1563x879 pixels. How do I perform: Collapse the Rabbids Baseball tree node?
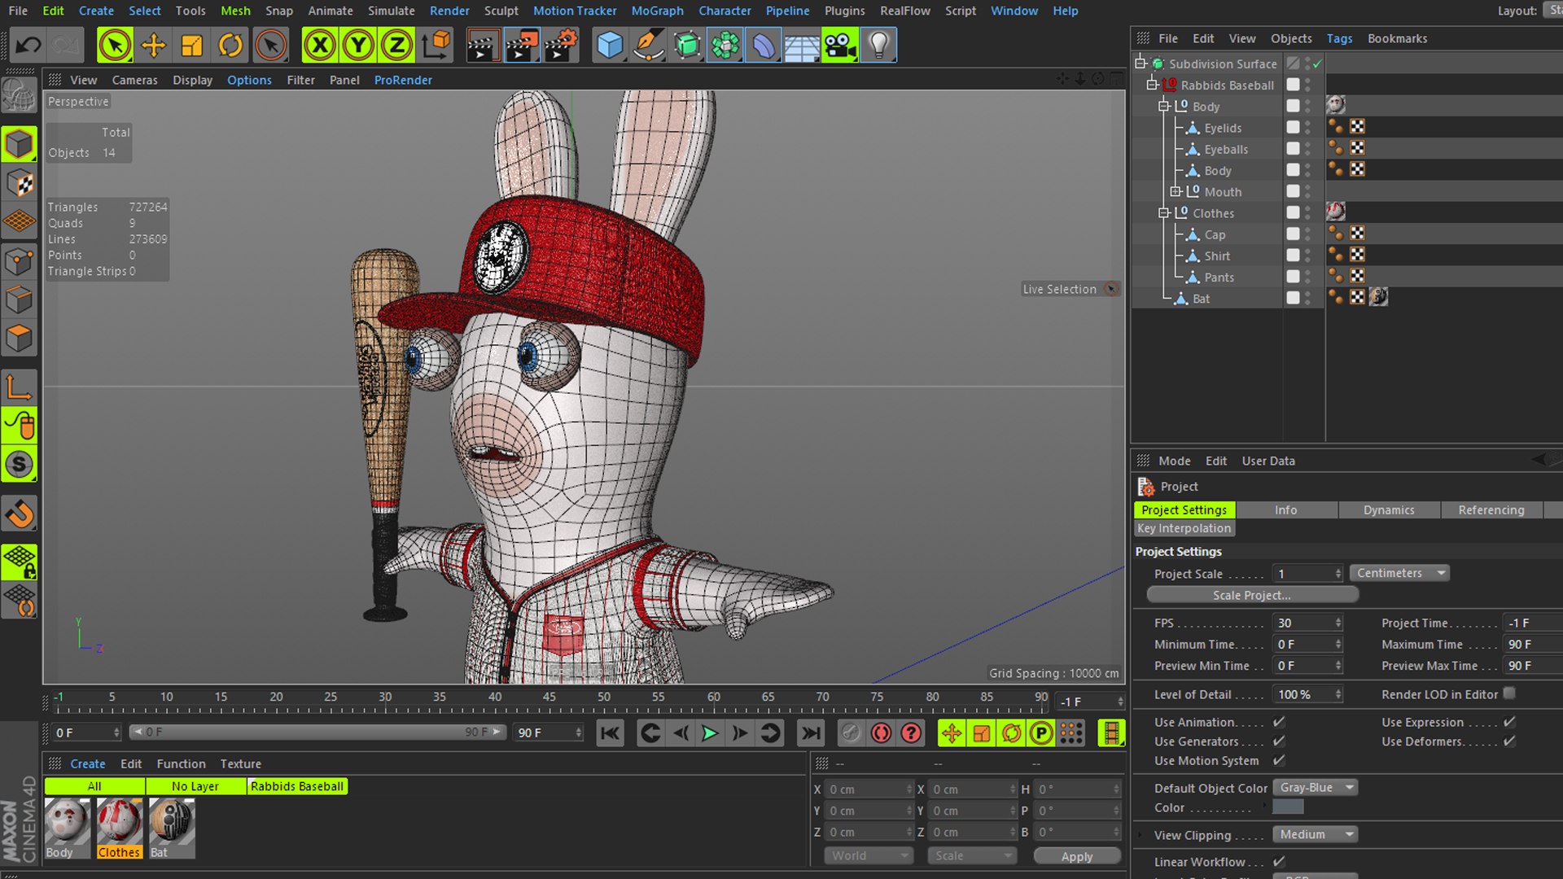point(1152,85)
